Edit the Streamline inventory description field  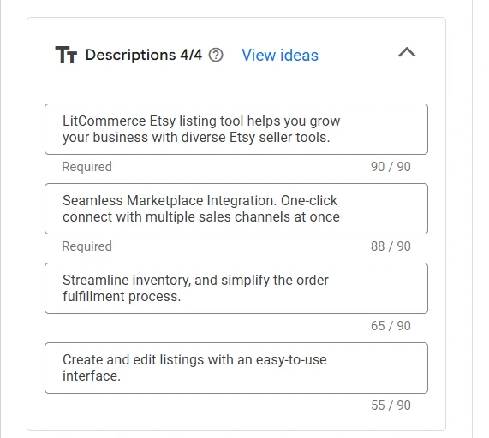tap(236, 288)
